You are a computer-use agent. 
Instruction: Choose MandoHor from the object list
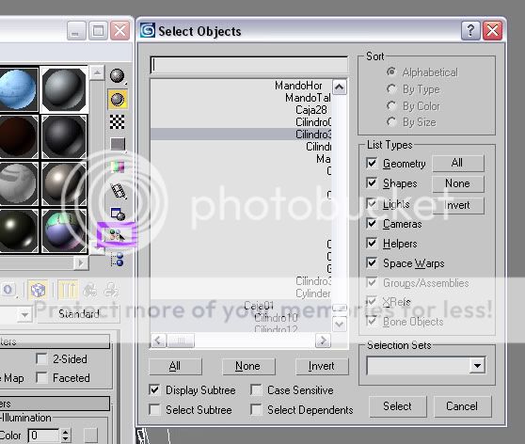[x=298, y=86]
